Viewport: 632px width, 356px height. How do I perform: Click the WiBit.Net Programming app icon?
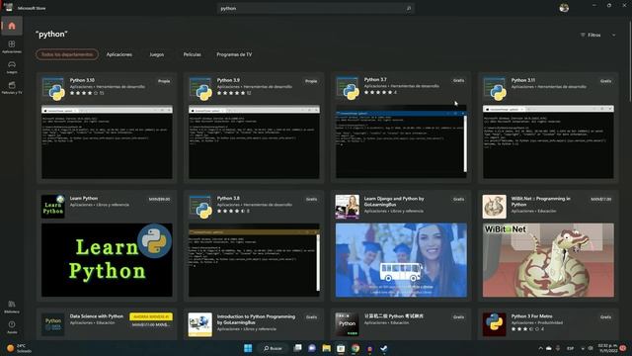pos(495,207)
